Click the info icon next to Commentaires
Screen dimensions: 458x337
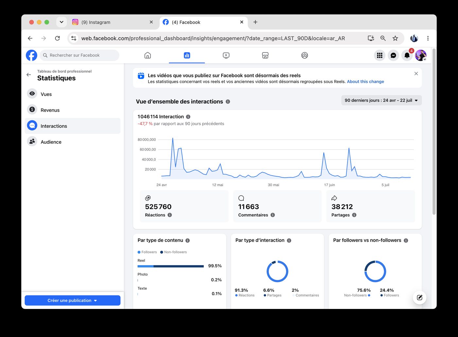click(x=273, y=215)
